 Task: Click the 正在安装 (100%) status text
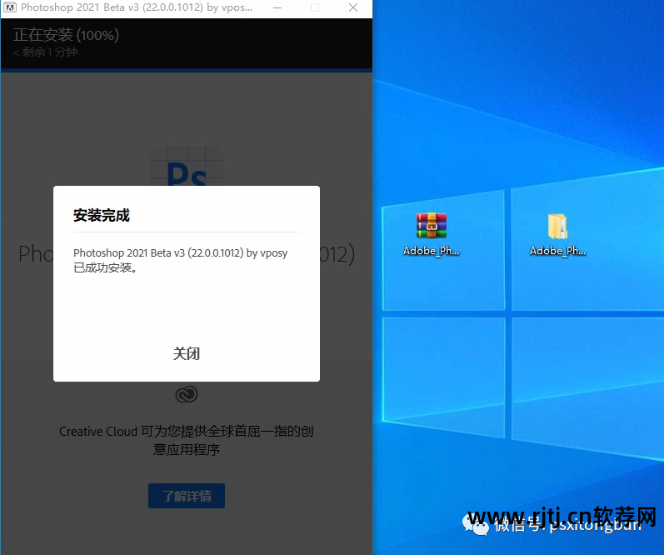(x=66, y=35)
